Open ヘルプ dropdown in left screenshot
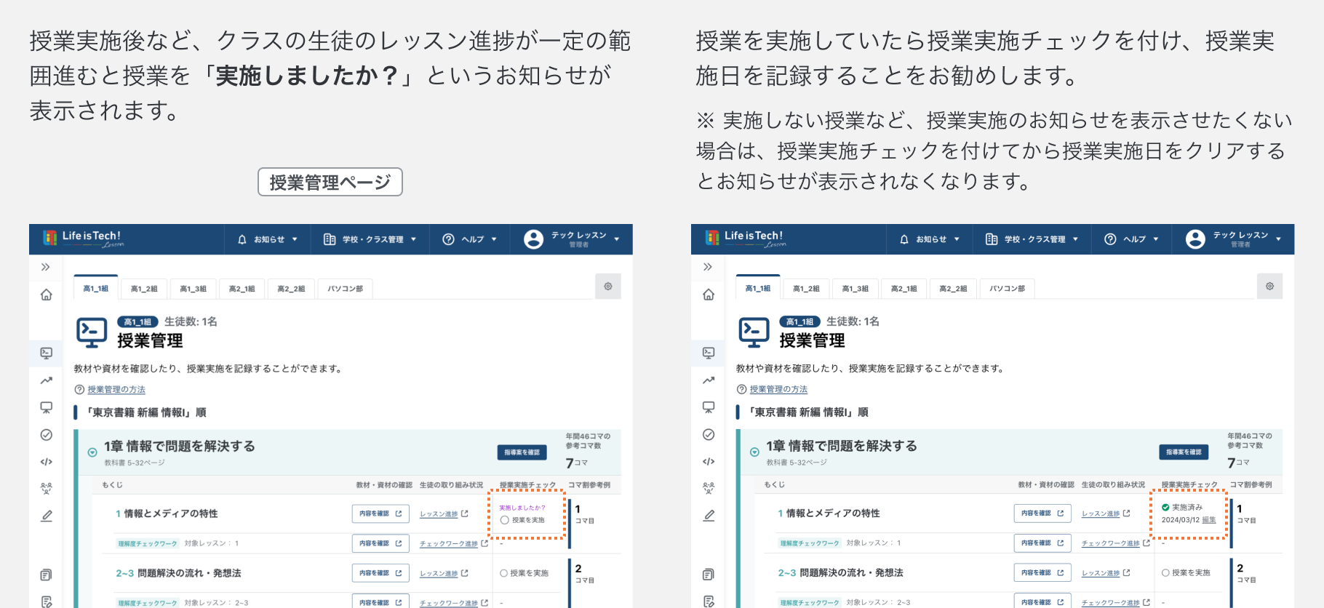This screenshot has height=608, width=1324. point(470,239)
